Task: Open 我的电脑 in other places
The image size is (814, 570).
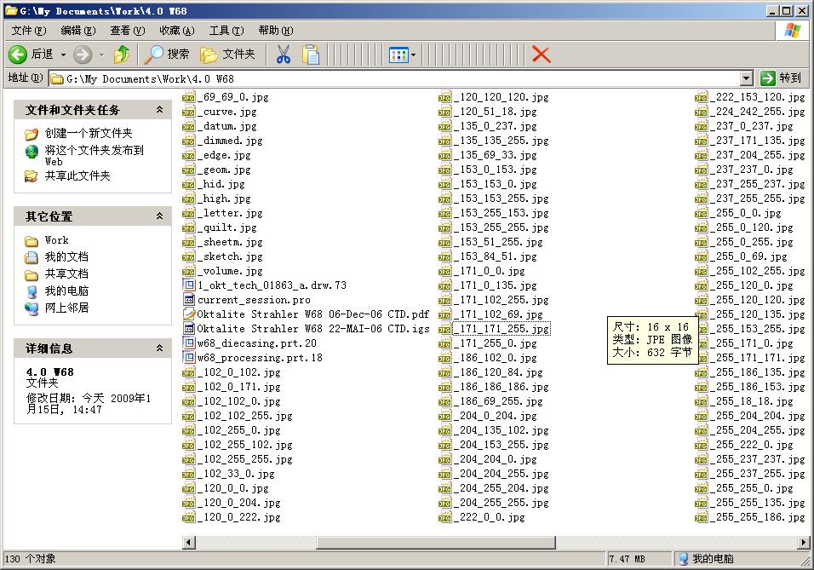Action: [x=66, y=291]
